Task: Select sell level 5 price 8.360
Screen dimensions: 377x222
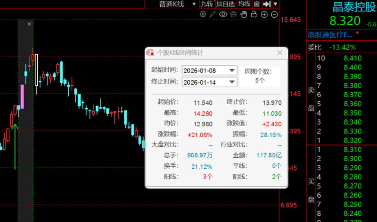Action: pyautogui.click(x=353, y=104)
